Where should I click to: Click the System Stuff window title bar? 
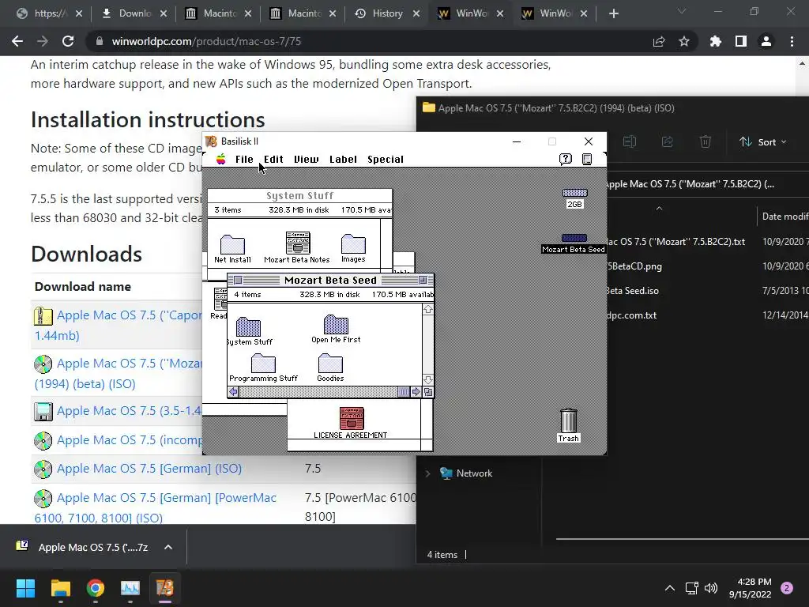pos(299,196)
